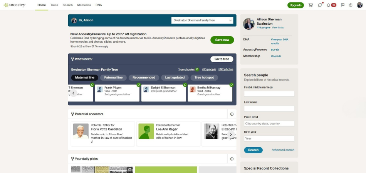
Task: Open the Trees menu
Action: [54, 5]
